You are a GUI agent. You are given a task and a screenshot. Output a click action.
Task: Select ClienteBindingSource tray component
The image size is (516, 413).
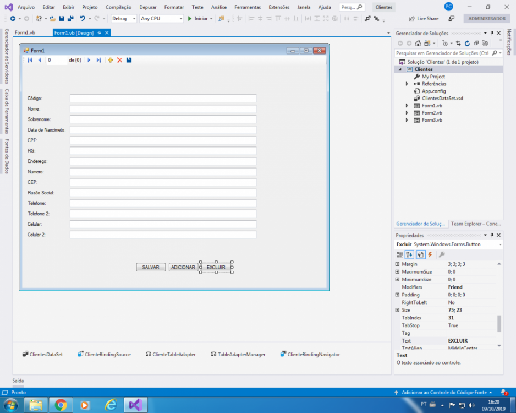tap(104, 355)
